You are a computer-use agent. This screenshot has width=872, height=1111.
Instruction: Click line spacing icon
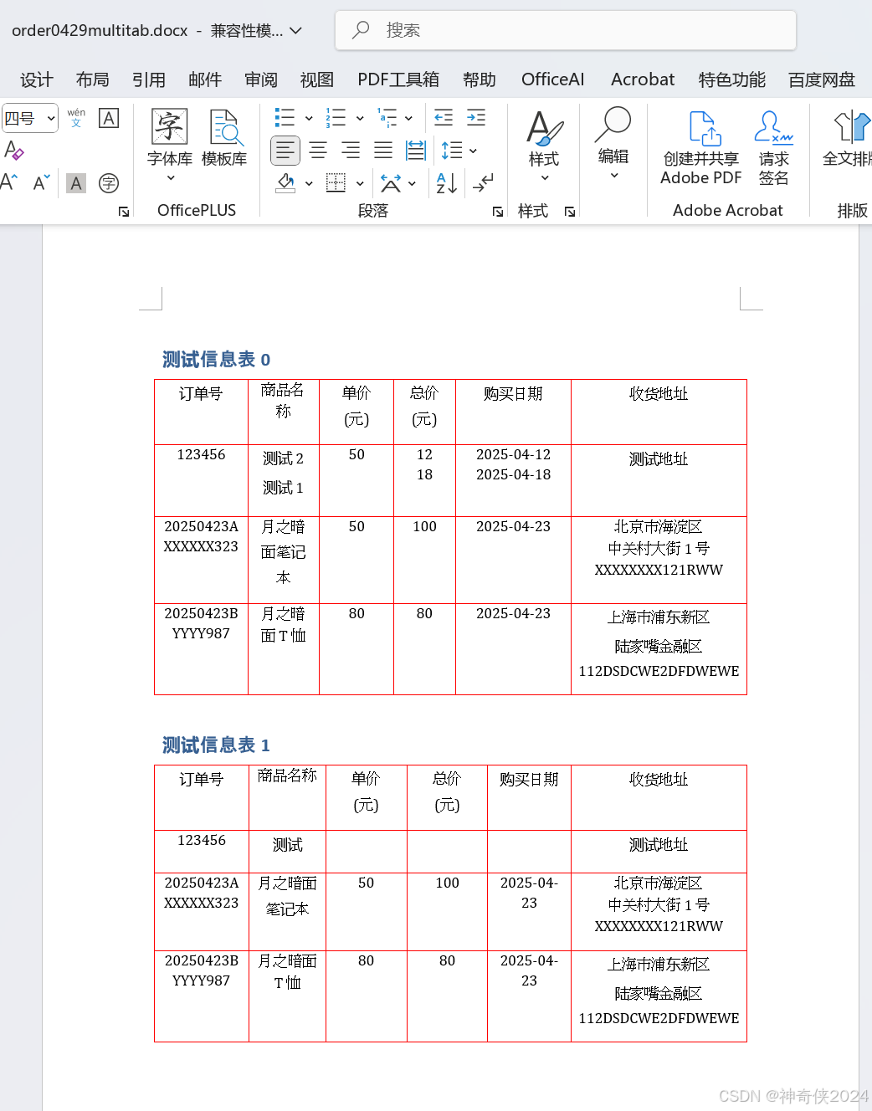(452, 151)
